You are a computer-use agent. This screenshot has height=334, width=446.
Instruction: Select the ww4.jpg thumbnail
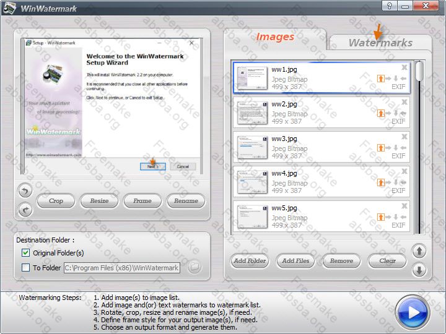pos(252,182)
